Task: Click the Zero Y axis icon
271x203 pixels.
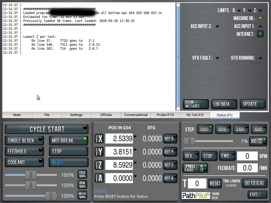Action: click(99, 152)
